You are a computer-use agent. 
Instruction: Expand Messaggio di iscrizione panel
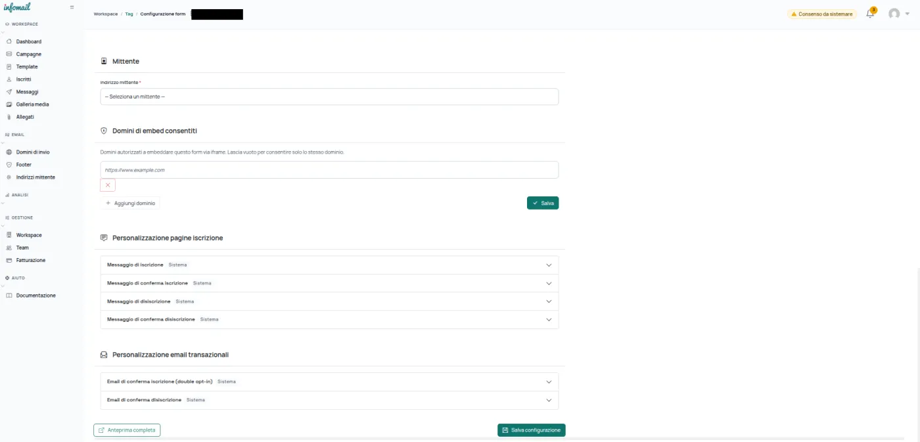pos(329,265)
